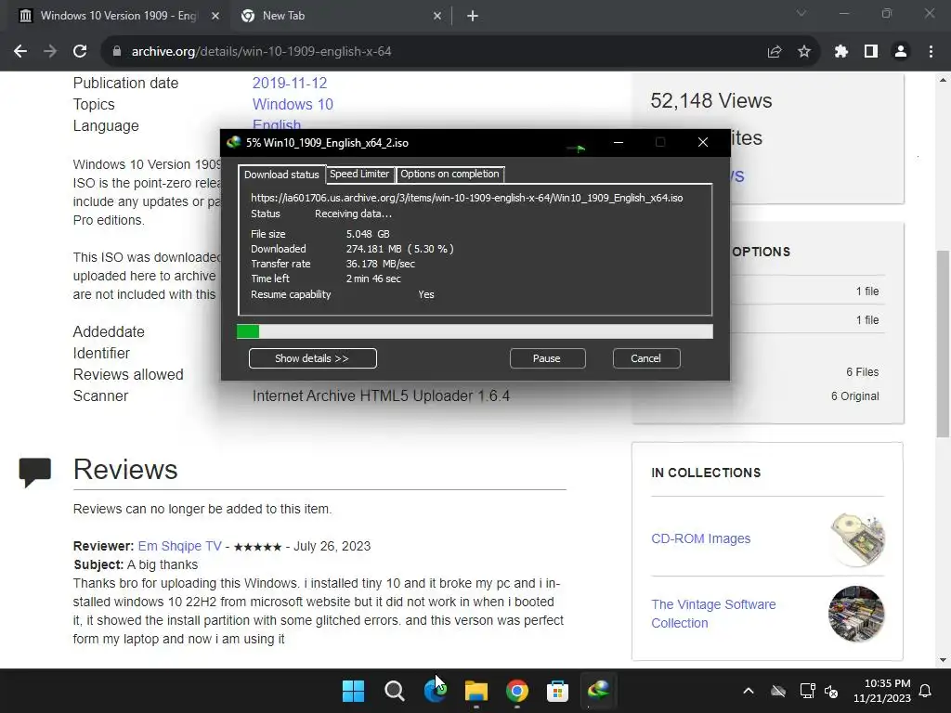Show hidden system tray icons

(749, 691)
